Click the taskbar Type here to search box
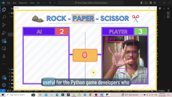Screen dimensions: 172x97 point(21,95)
